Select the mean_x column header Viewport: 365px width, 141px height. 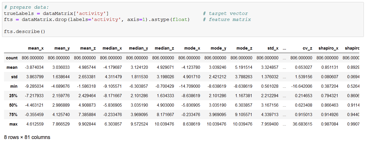click(36, 48)
